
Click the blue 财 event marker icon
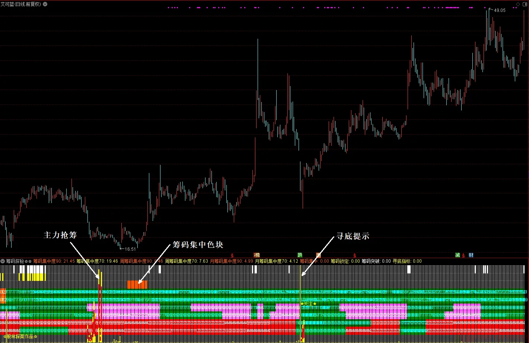point(471,255)
